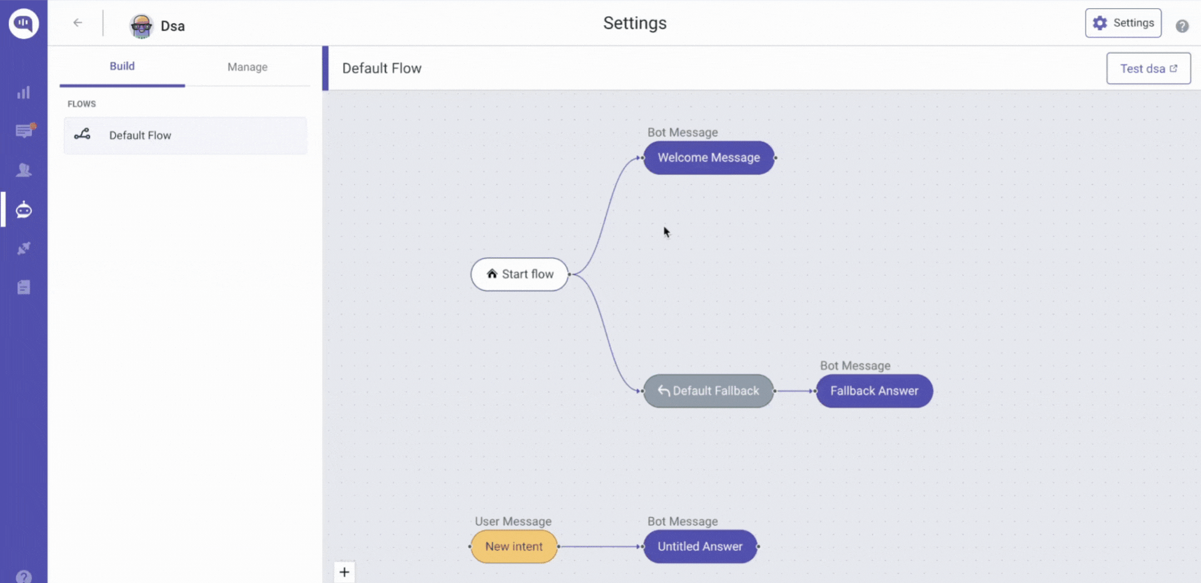Switch to the Manage tab
Image resolution: width=1201 pixels, height=583 pixels.
point(248,67)
